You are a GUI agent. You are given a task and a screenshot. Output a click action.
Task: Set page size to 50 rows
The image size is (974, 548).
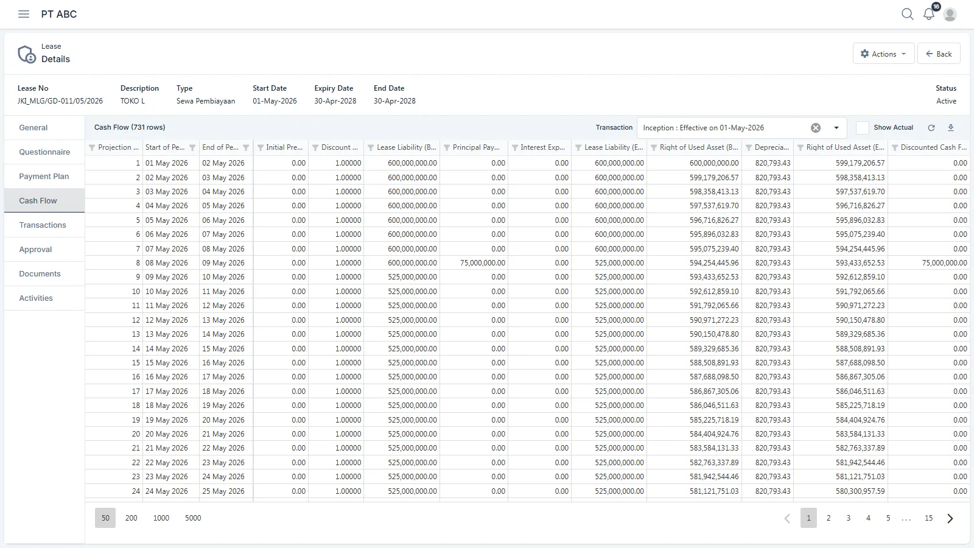pos(105,518)
